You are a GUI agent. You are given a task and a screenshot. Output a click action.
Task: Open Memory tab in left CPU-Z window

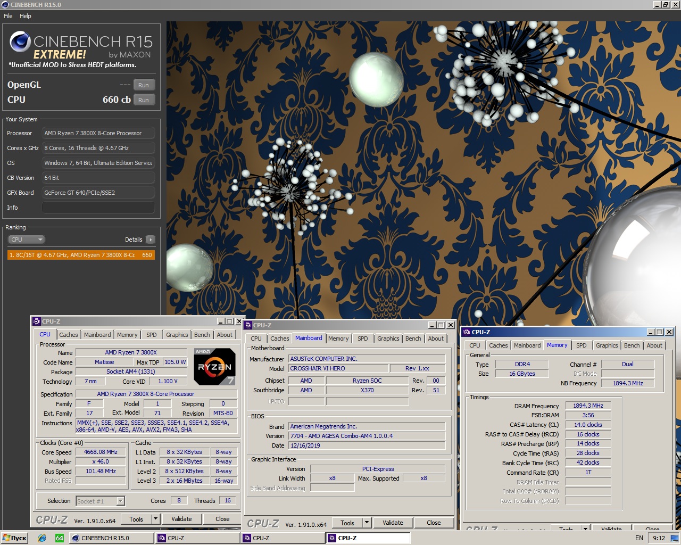point(127,335)
